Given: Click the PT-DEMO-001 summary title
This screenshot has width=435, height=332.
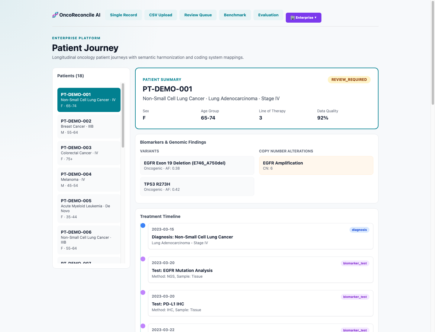Looking at the screenshot, I should pyautogui.click(x=167, y=89).
